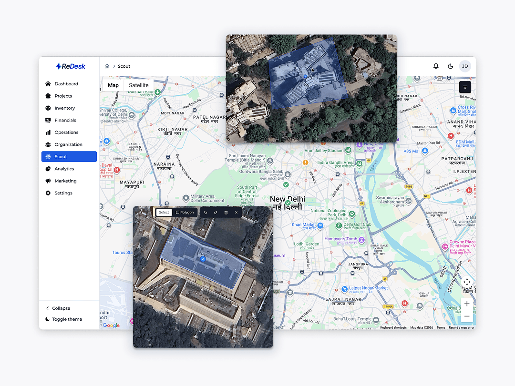Toggle dark mode moon icon in header
The width and height of the screenshot is (515, 386).
[450, 66]
